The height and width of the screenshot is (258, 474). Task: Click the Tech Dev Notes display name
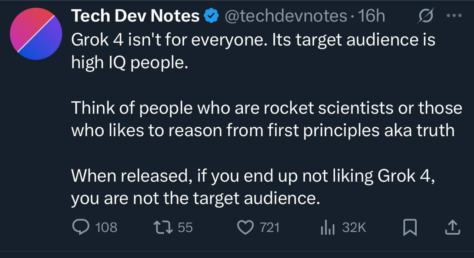click(135, 16)
